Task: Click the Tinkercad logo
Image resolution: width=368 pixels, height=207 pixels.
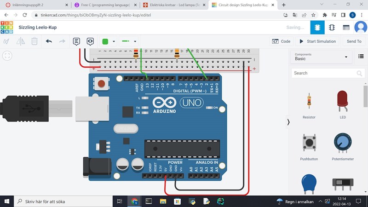Action: (x=7, y=28)
